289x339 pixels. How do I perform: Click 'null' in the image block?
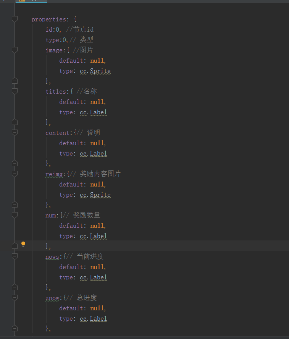[x=97, y=60]
